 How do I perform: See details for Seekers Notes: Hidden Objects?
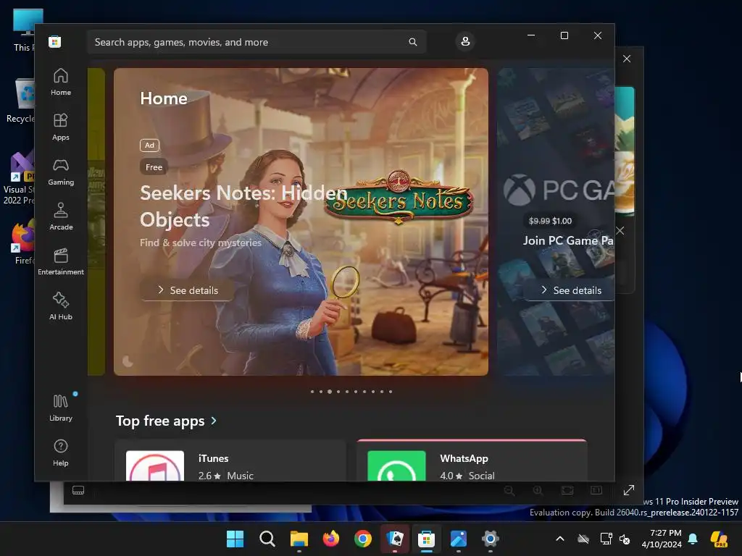click(x=188, y=290)
